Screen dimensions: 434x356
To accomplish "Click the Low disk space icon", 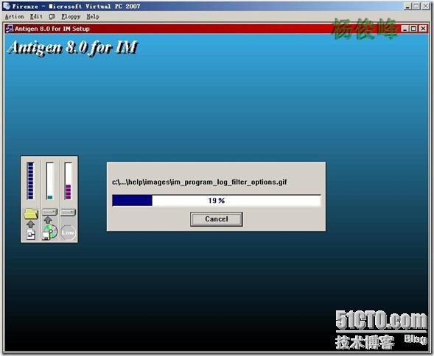I will coord(68,232).
